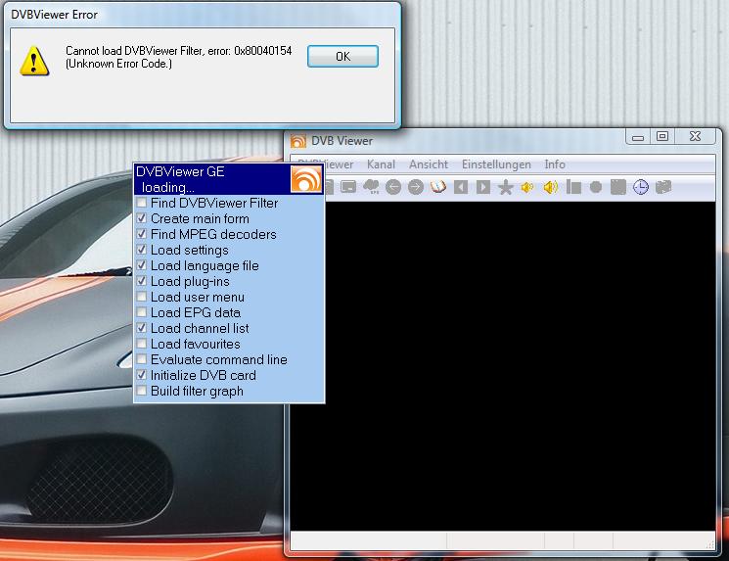The image size is (729, 561).
Task: Click the EPG cloud icon in toolbar
Action: pos(371,186)
